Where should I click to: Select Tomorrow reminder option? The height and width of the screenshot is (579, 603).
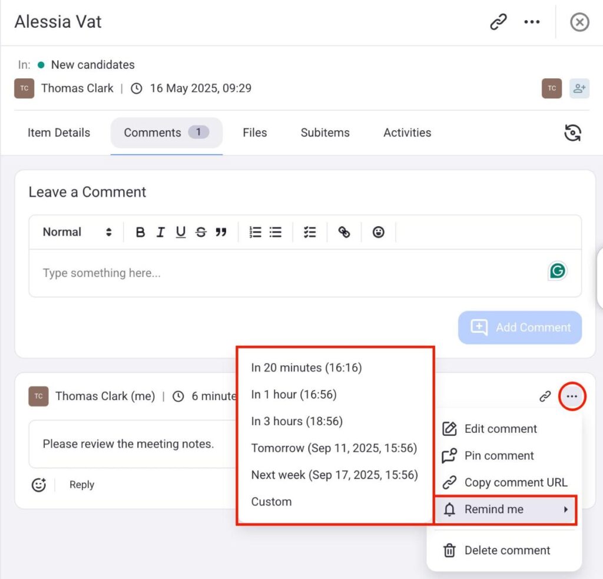click(x=334, y=448)
